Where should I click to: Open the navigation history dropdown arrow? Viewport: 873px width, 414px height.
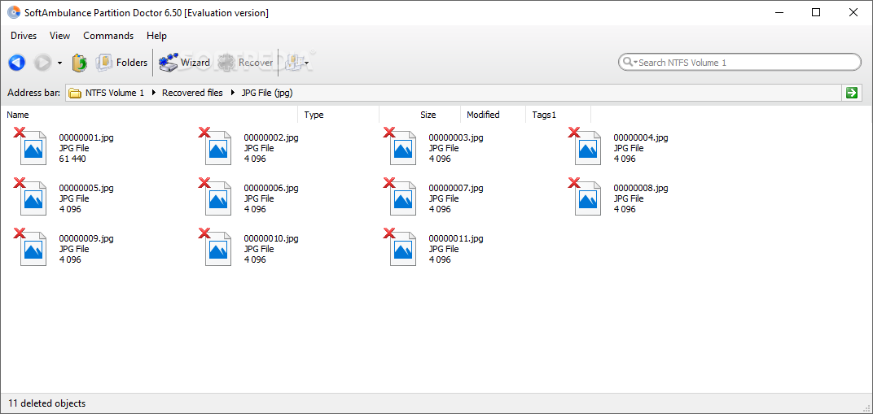59,63
